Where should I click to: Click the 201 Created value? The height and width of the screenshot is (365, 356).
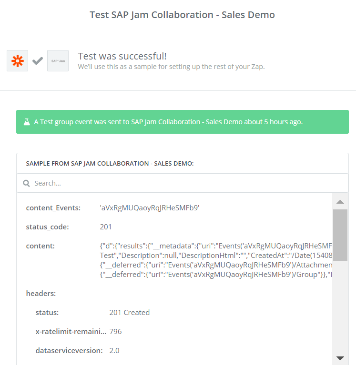[130, 313]
